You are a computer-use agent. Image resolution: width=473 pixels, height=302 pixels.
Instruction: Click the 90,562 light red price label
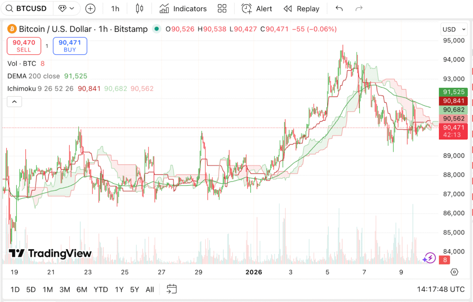[453, 118]
